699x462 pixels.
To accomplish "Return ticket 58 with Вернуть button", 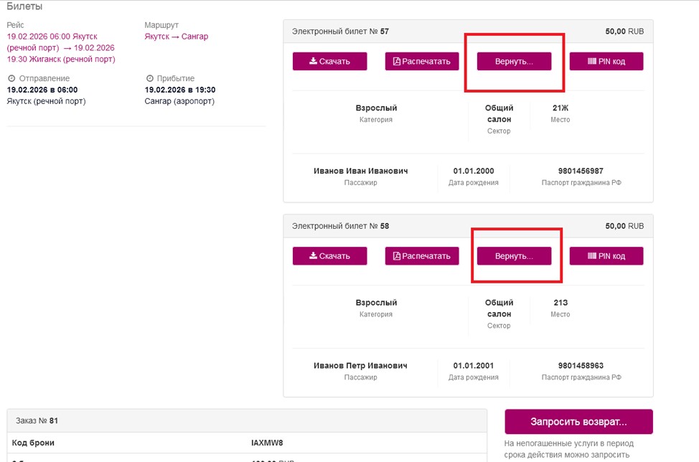I will pyautogui.click(x=514, y=255).
